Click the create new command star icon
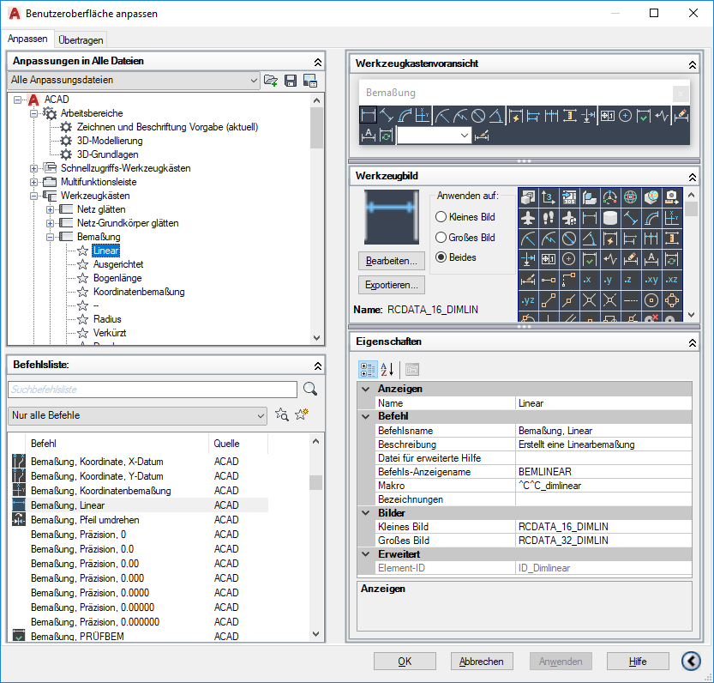Image resolution: width=714 pixels, height=683 pixels. pos(302,414)
